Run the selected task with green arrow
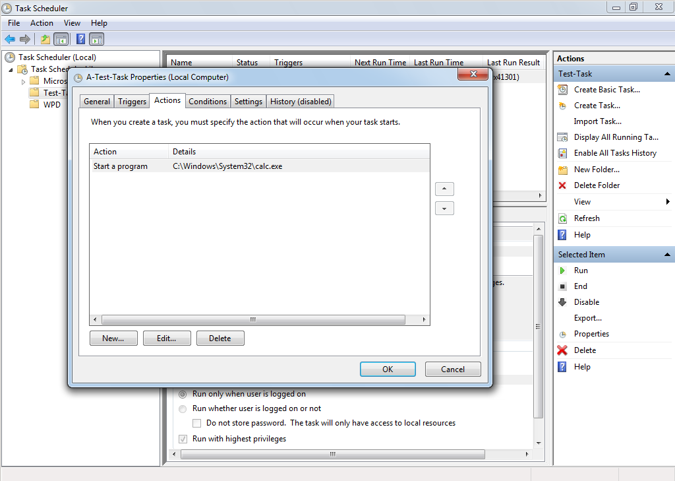 coord(562,271)
